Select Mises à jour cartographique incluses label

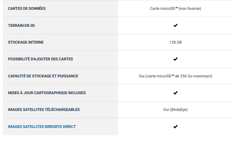pos(47,93)
